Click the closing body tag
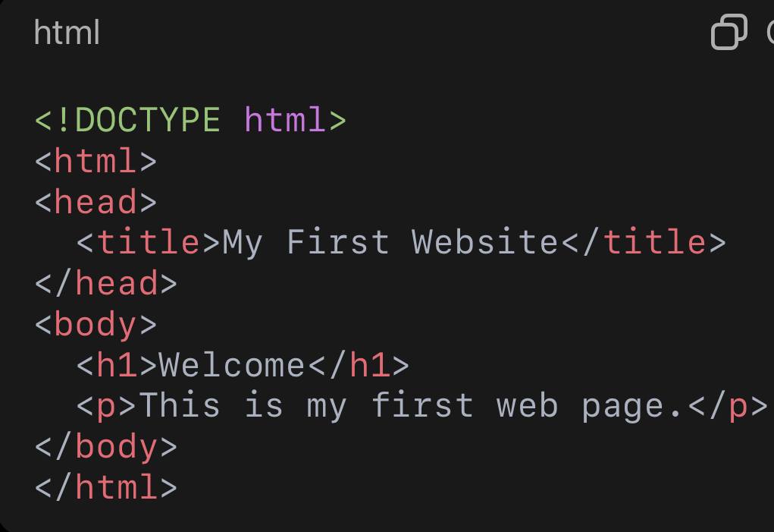 [106, 448]
